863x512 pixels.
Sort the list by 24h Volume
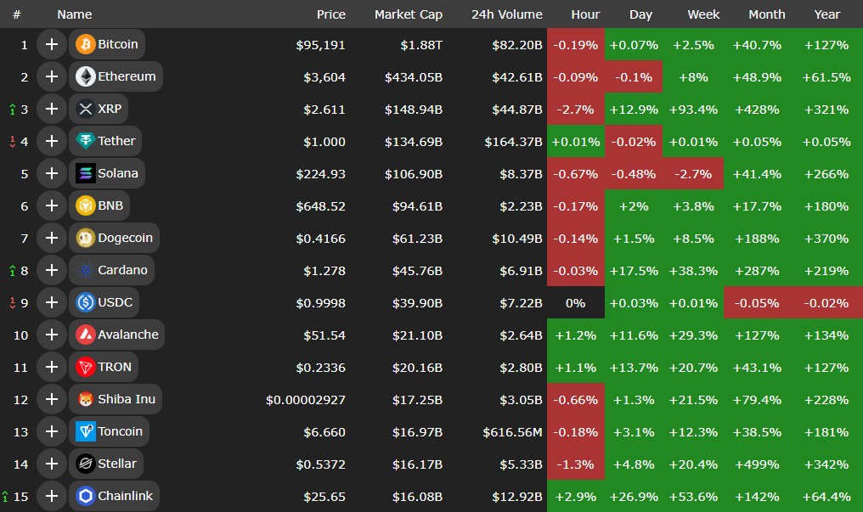506,14
